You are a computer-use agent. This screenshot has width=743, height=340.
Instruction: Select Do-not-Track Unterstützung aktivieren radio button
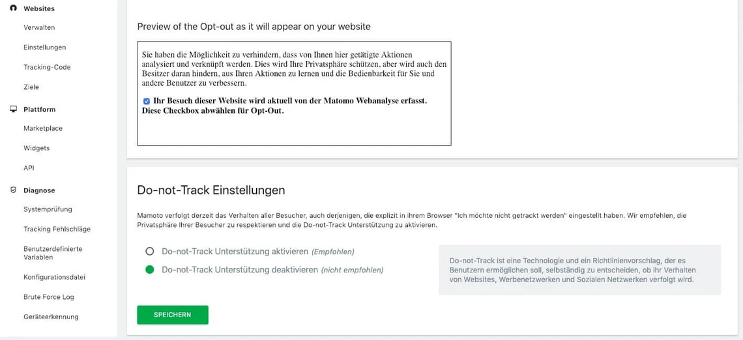(150, 251)
